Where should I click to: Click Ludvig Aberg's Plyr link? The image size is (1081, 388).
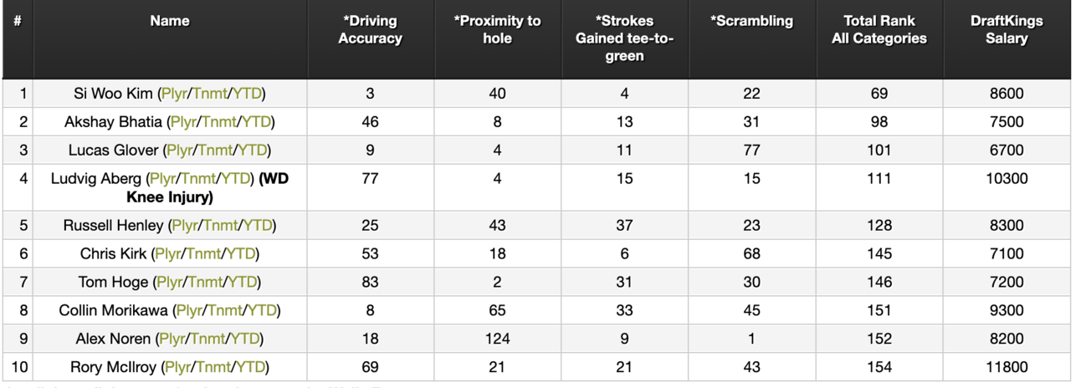(162, 178)
